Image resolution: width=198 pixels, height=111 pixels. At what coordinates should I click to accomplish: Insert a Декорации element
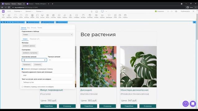coord(109,16)
